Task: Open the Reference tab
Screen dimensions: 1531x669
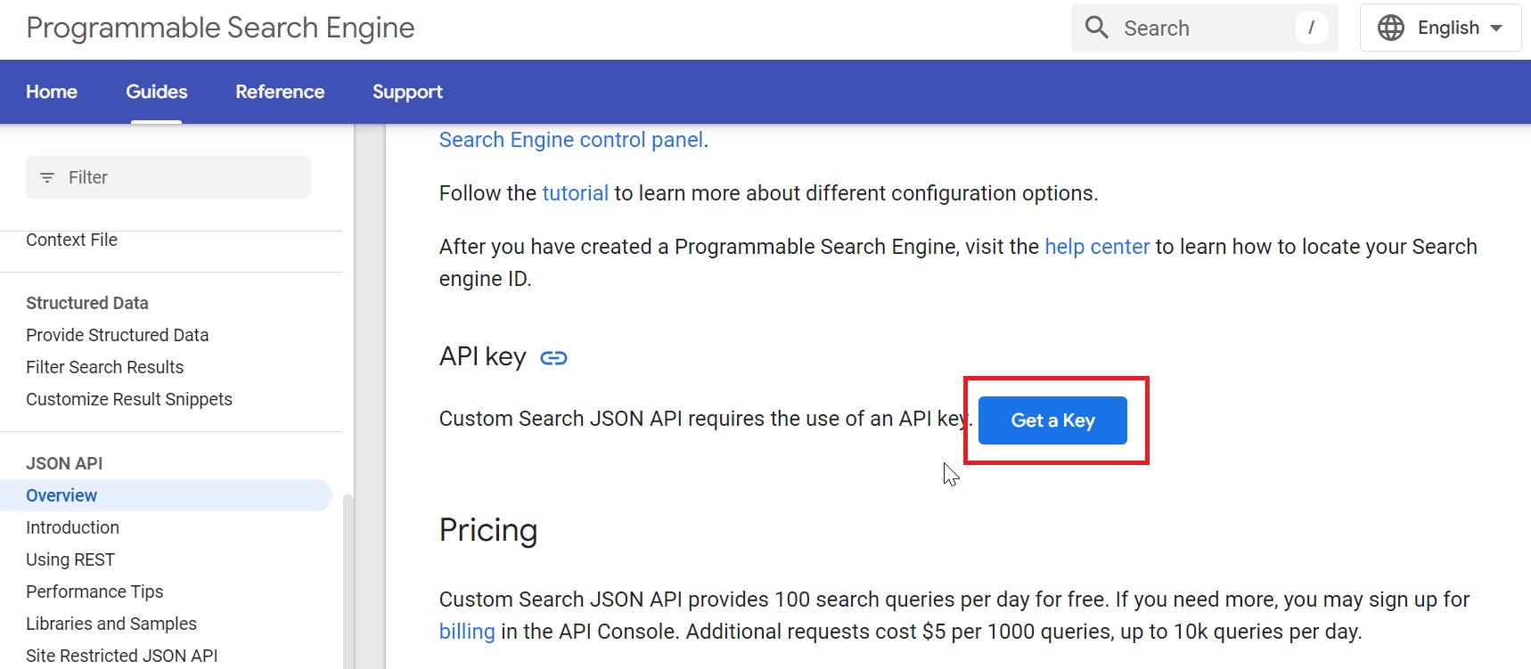Action: [x=280, y=92]
